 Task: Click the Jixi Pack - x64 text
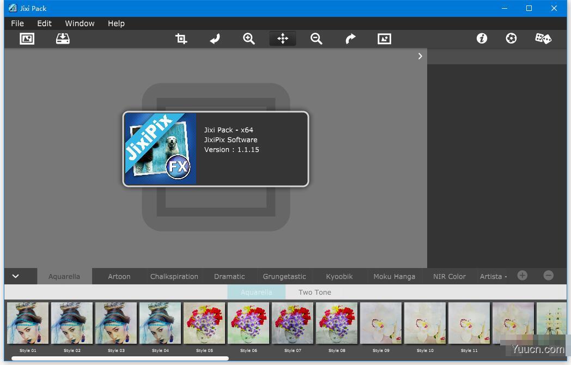228,130
